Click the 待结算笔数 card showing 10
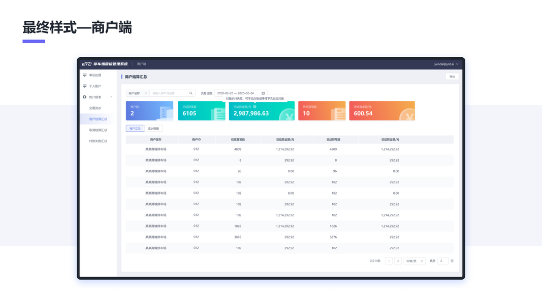This screenshot has width=542, height=304. [322, 110]
